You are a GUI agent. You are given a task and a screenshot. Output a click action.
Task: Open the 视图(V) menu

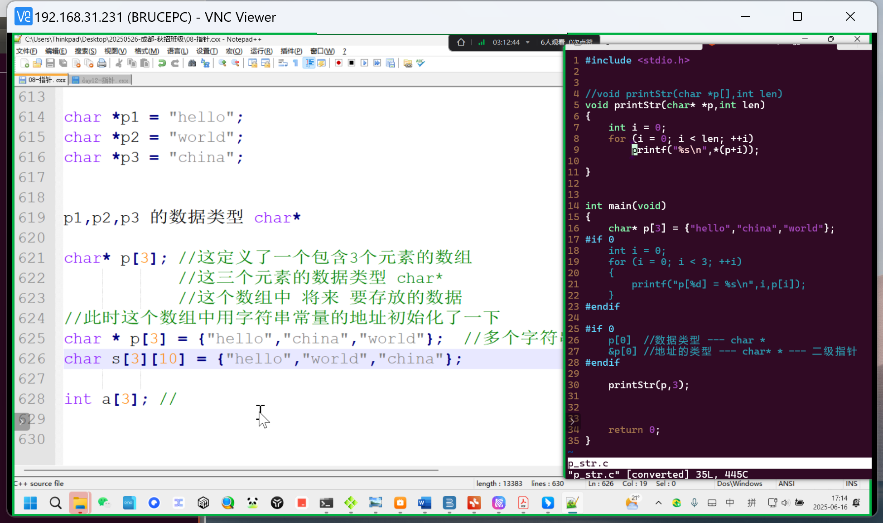click(x=115, y=51)
